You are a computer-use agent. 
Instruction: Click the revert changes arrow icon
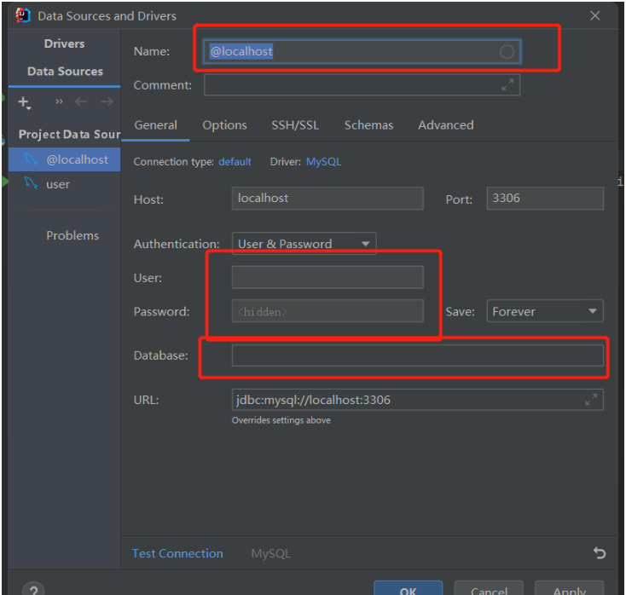coord(600,553)
